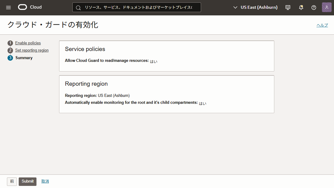
Task: Launch Cloud Shell from the top bar
Action: click(x=288, y=7)
